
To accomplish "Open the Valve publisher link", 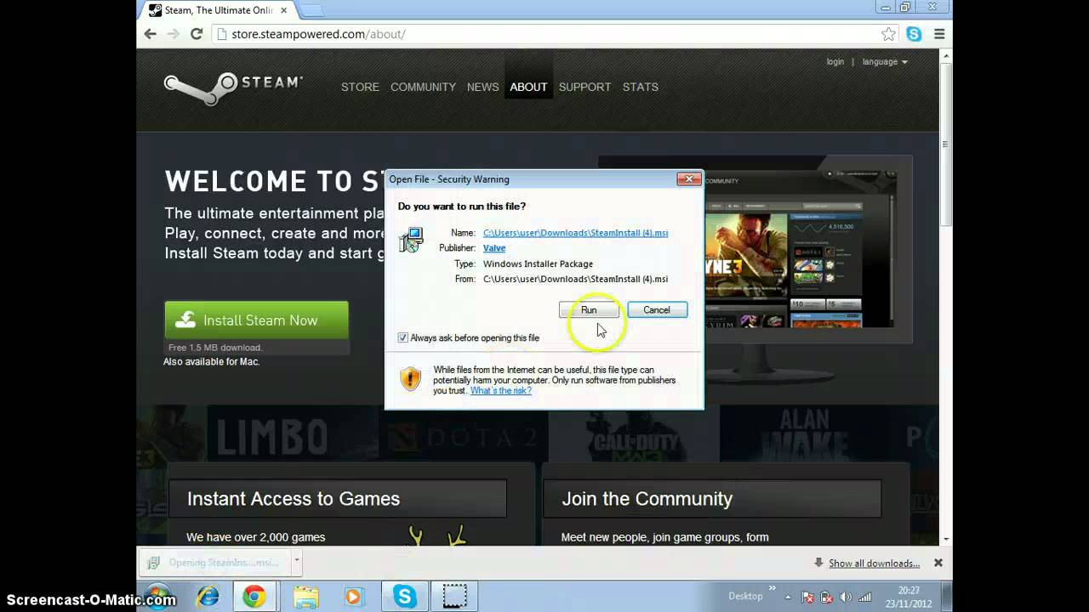I will point(494,248).
